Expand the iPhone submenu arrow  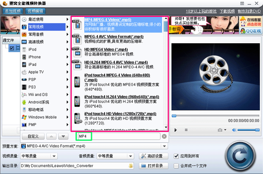(67, 57)
